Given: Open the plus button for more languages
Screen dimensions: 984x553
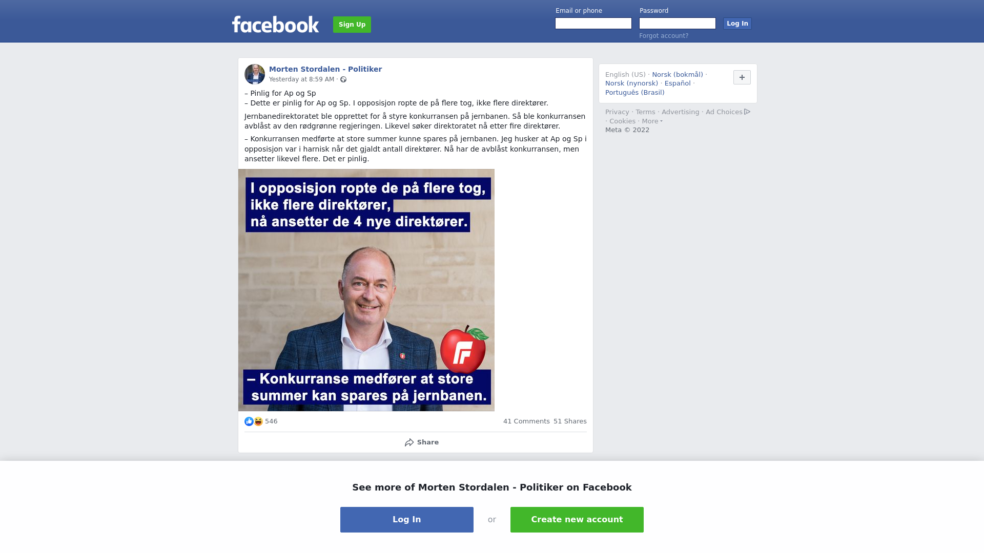Looking at the screenshot, I should tap(742, 77).
